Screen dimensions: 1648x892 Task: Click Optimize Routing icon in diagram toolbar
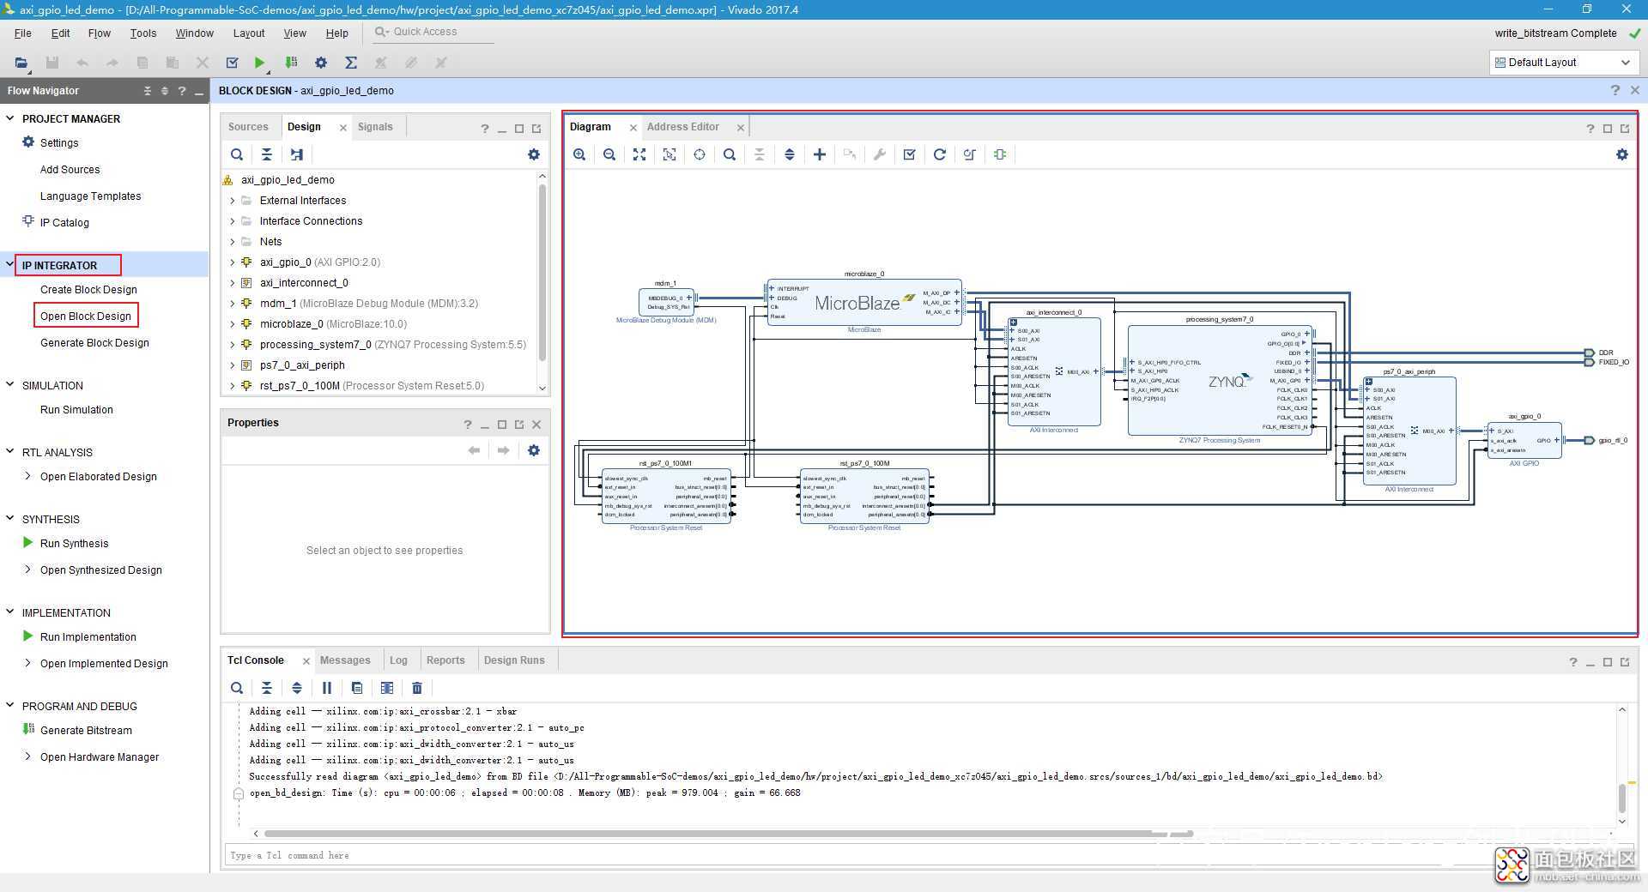[970, 154]
